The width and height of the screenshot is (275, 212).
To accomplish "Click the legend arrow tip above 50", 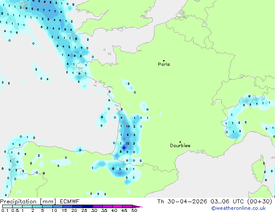I will click(137, 206).
